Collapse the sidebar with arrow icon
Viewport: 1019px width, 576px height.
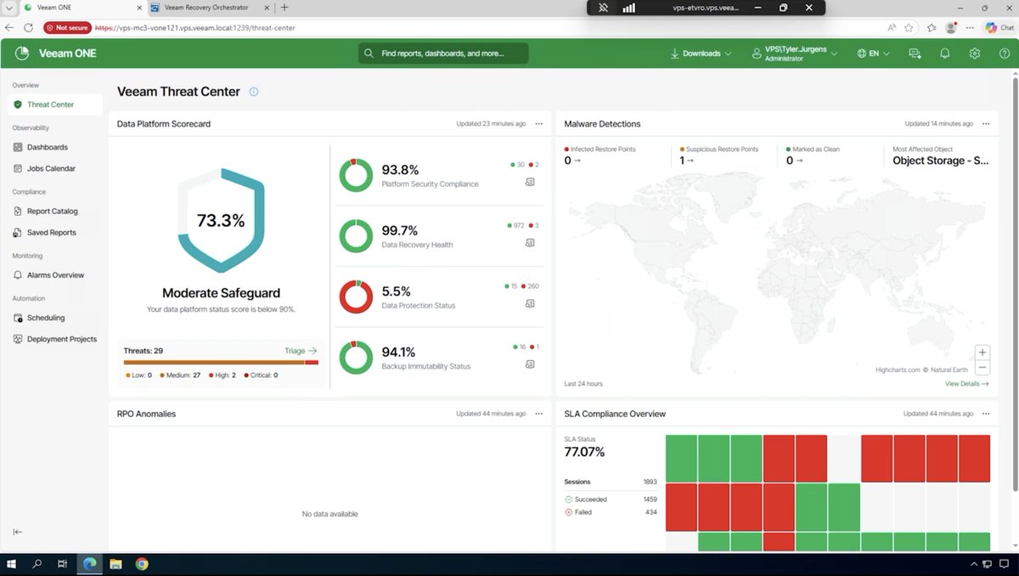coord(18,532)
